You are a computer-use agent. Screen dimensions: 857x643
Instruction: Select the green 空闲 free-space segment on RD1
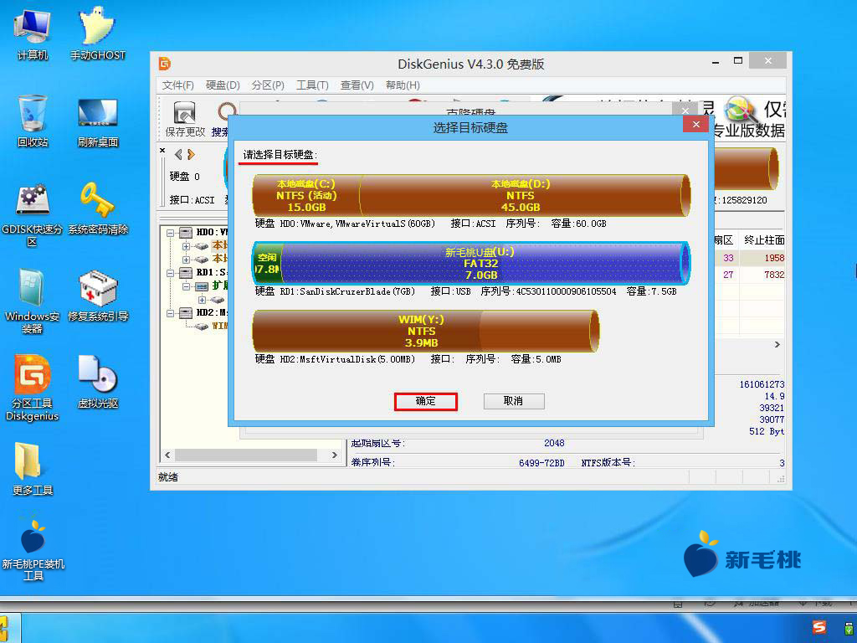(x=267, y=263)
